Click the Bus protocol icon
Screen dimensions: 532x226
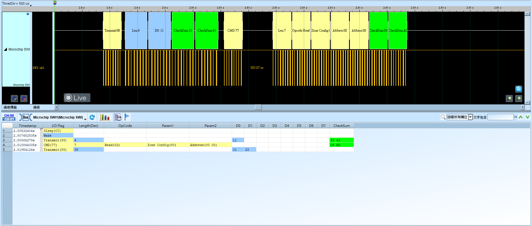click(x=25, y=117)
